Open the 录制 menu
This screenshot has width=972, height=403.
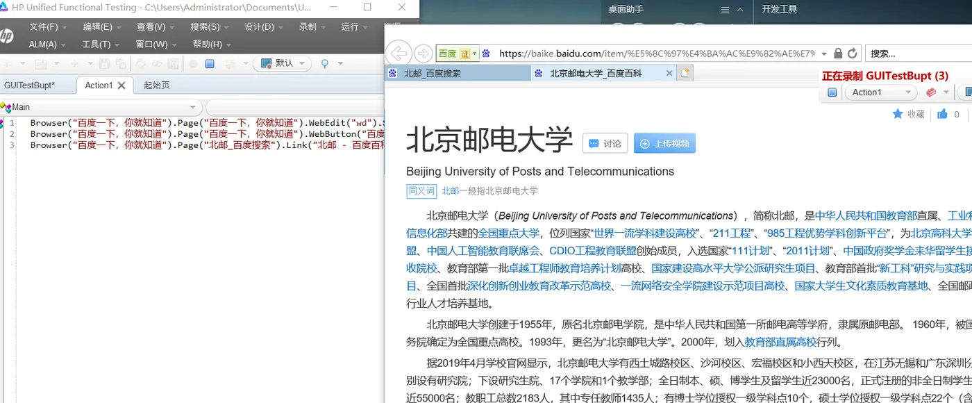pos(312,26)
